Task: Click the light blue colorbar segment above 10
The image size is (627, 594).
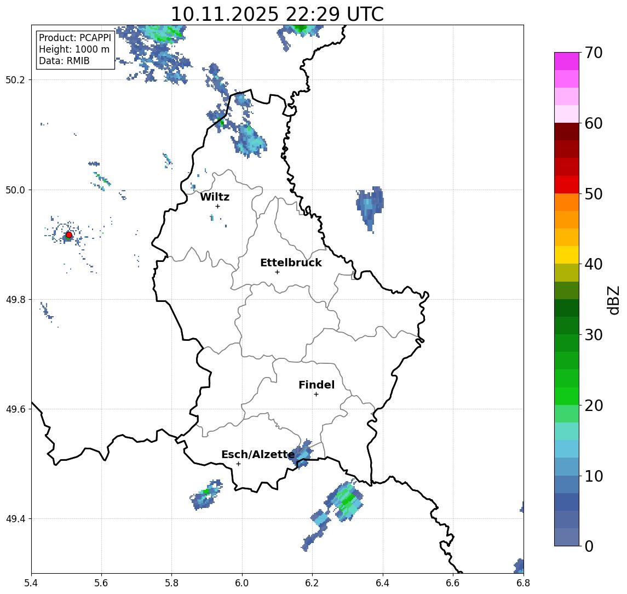Action: coord(567,466)
